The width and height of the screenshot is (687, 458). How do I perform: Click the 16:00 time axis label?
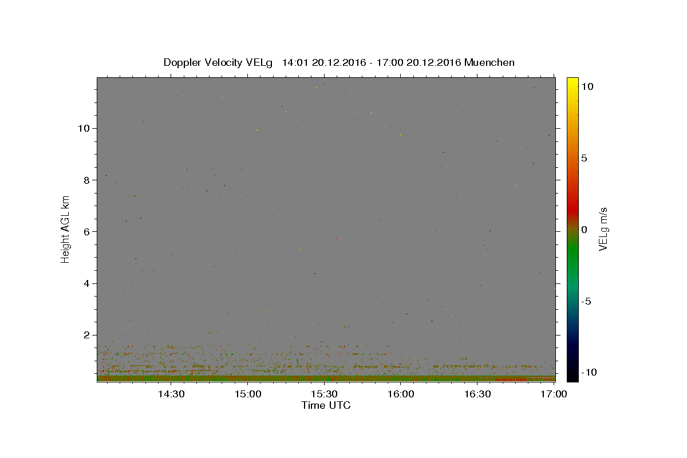(x=401, y=394)
